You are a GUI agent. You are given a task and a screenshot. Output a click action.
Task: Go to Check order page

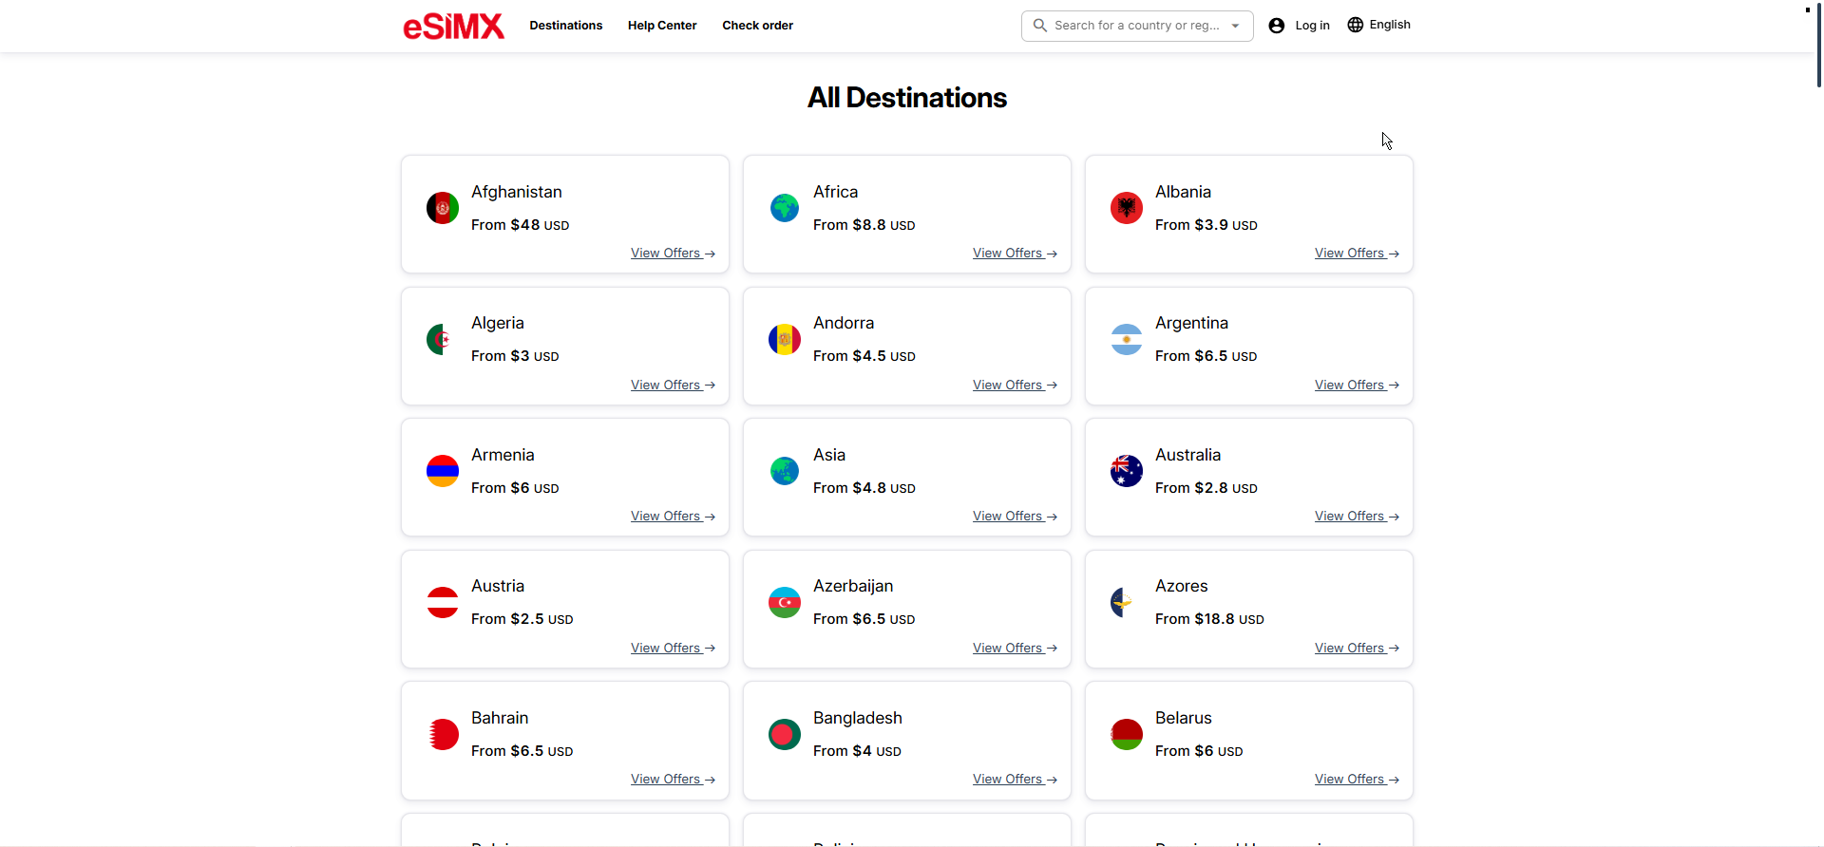point(757,26)
